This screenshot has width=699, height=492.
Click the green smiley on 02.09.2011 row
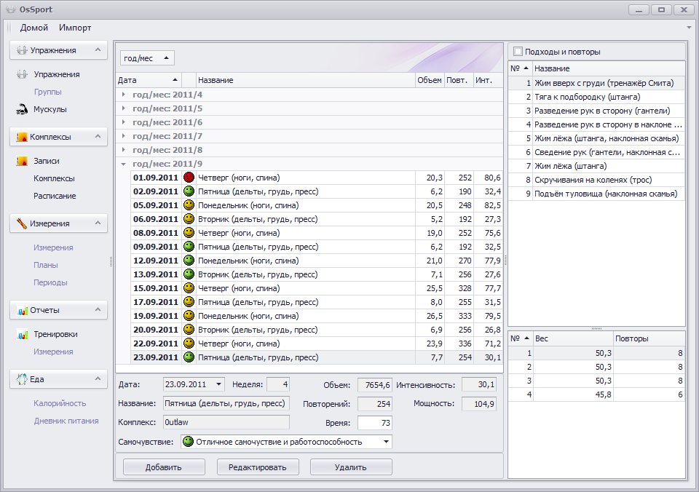pos(189,191)
